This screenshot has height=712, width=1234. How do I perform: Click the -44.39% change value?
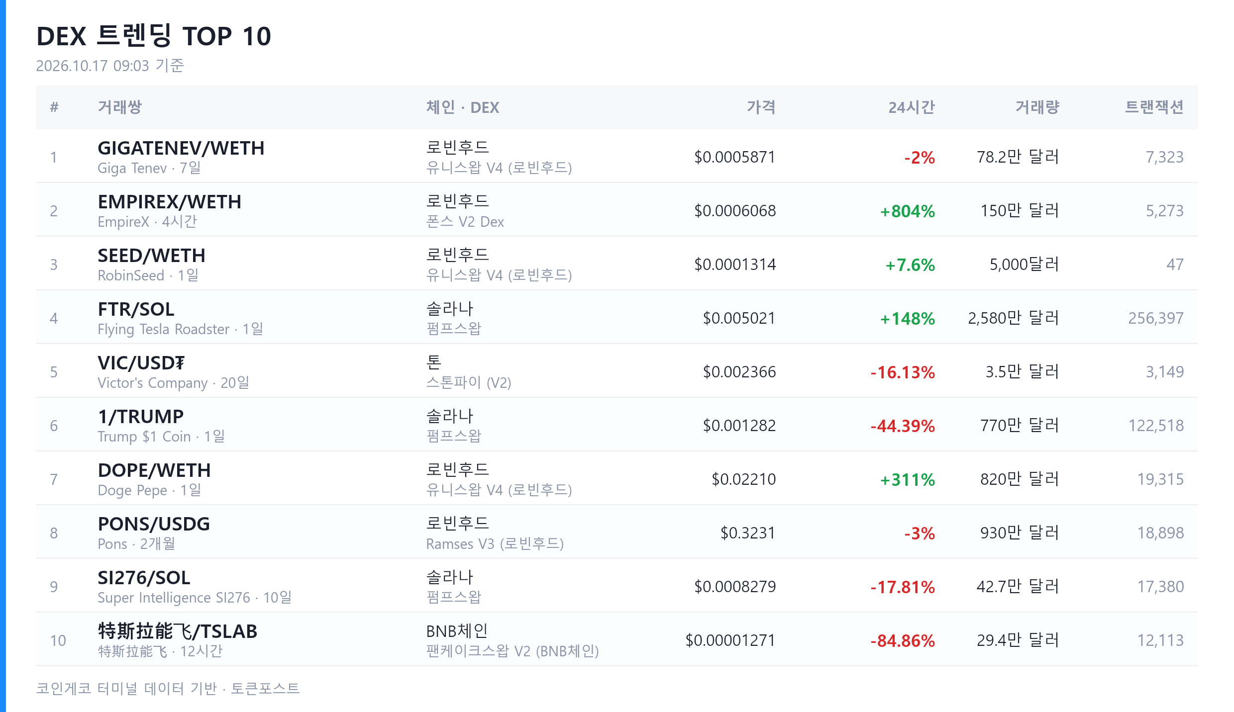pyautogui.click(x=903, y=426)
